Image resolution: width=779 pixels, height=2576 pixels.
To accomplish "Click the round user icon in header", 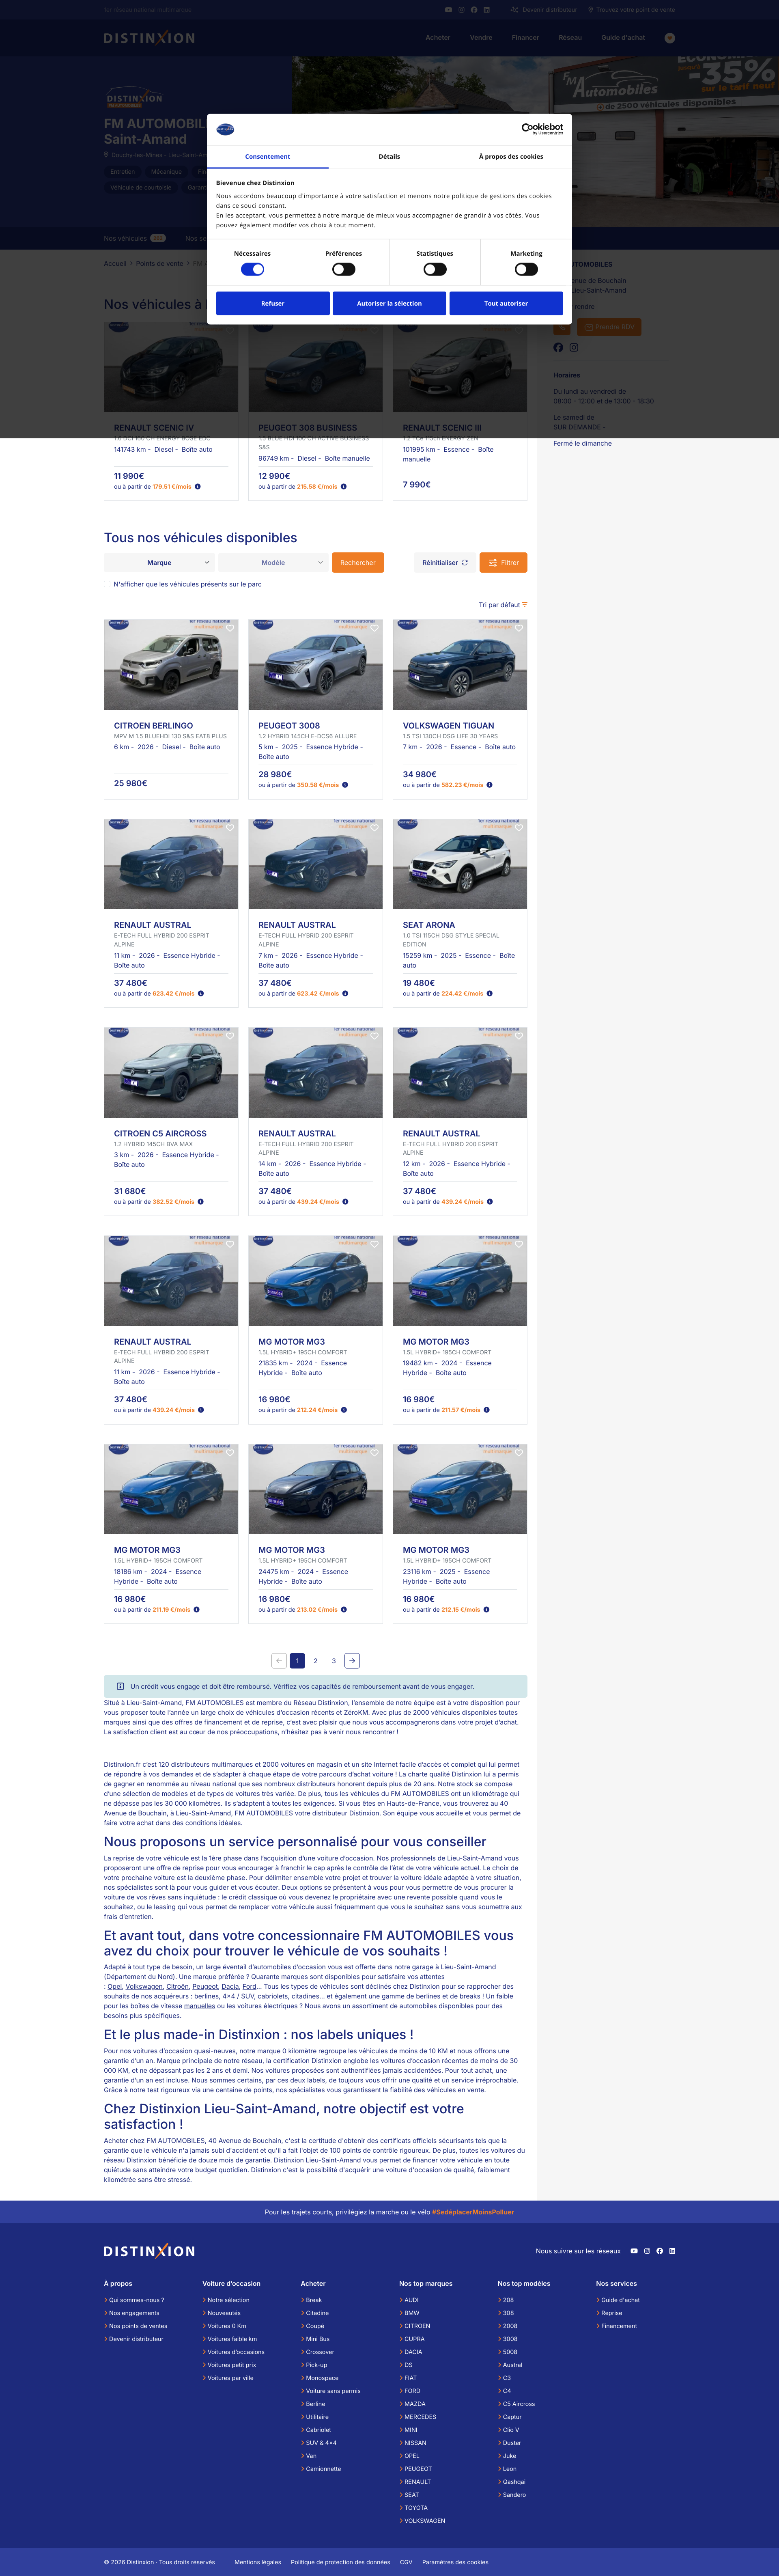I will pos(670,38).
